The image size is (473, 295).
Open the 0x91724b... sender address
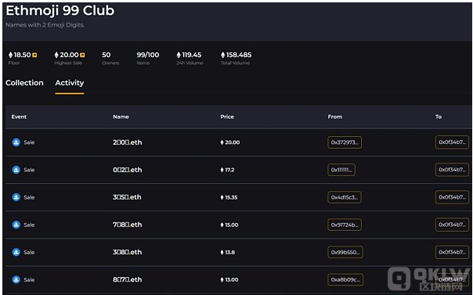click(x=345, y=225)
